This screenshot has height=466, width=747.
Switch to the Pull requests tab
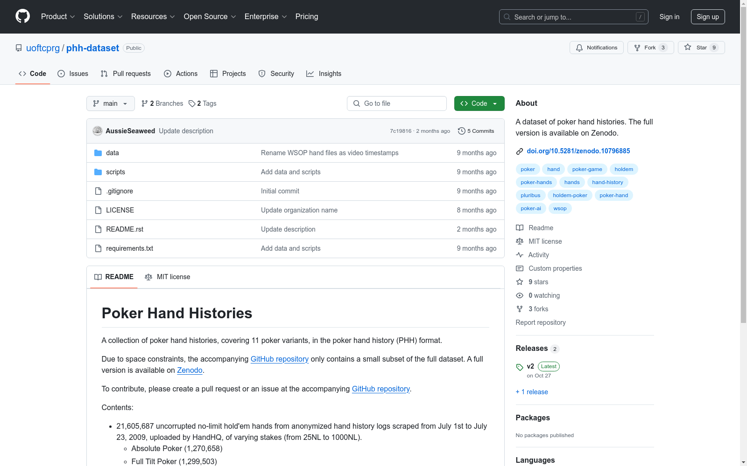(126, 74)
